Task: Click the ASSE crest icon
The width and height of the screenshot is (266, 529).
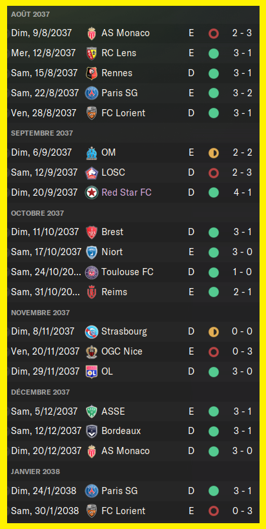Action: 92,411
